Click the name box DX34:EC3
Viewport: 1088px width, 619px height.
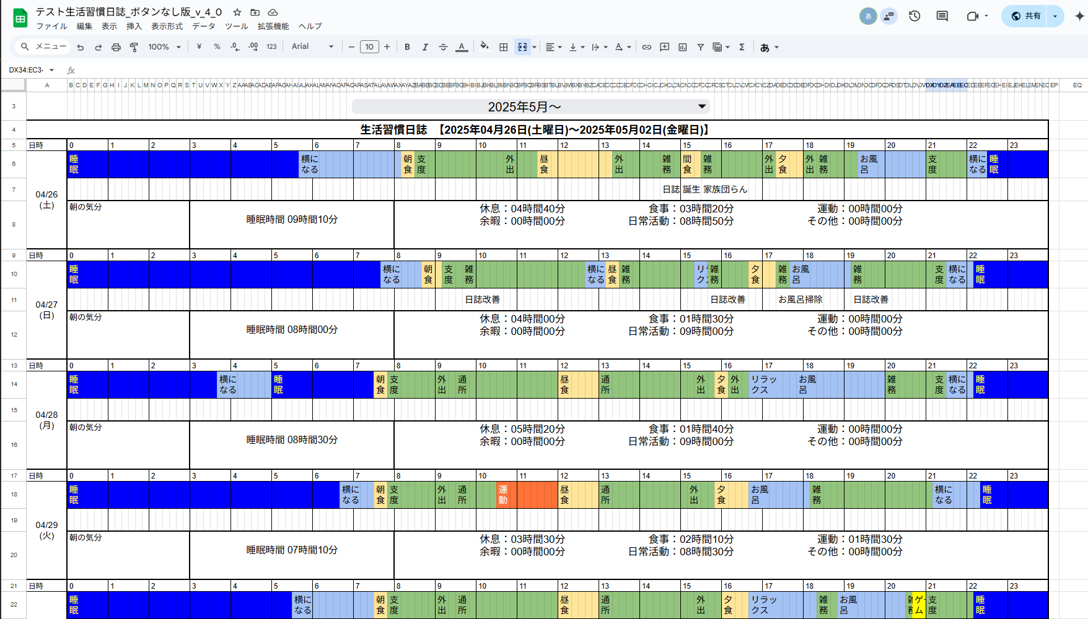pyautogui.click(x=27, y=70)
